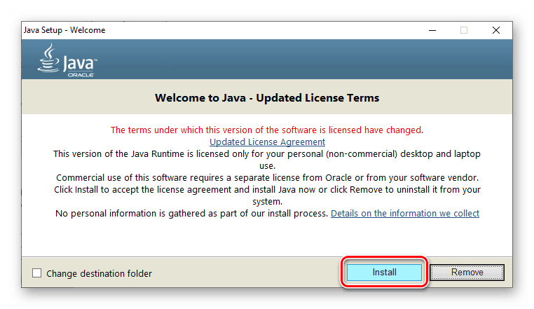Click the Install button
This screenshot has width=534, height=309.
coord(384,272)
